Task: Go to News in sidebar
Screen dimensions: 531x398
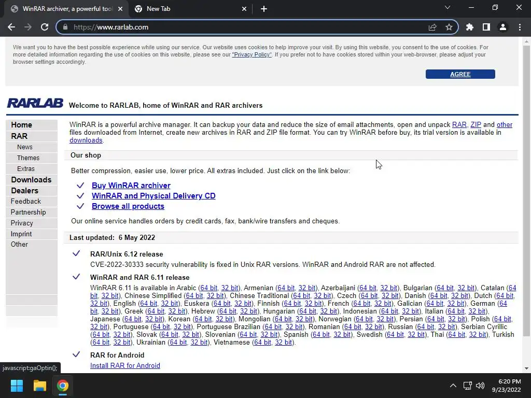Action: click(25, 147)
